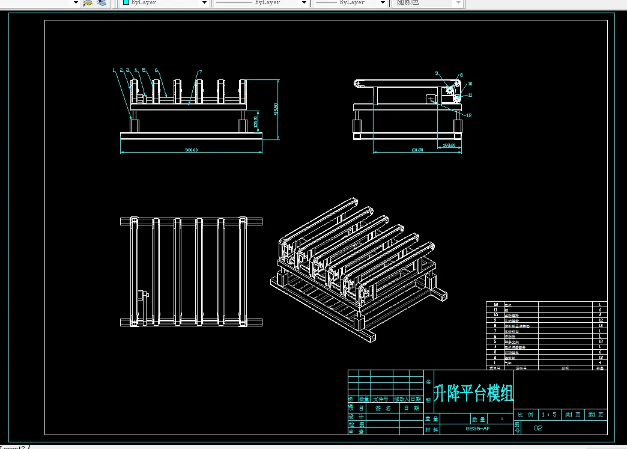The height and width of the screenshot is (449, 627).
Task: Open the lineweight ByLayer dropdown
Action: click(x=383, y=3)
